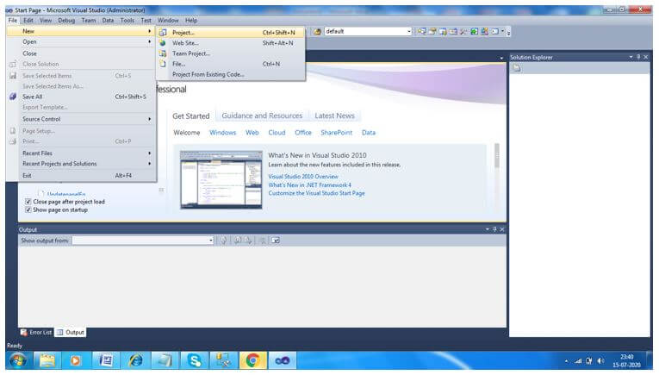Click Clear All output icon
Image resolution: width=659 pixels, height=375 pixels.
263,241
